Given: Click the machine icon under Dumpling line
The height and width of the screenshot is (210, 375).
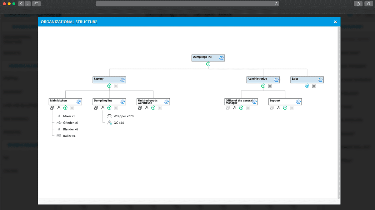Looking at the screenshot, I should [96, 108].
